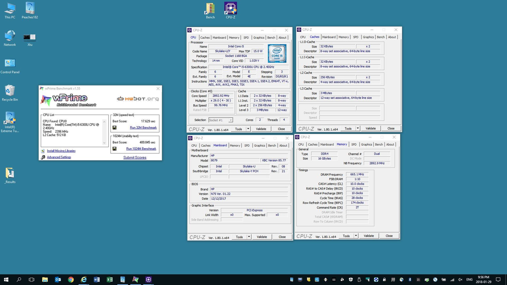Click Tools button in Mainboard window

[x=239, y=237]
